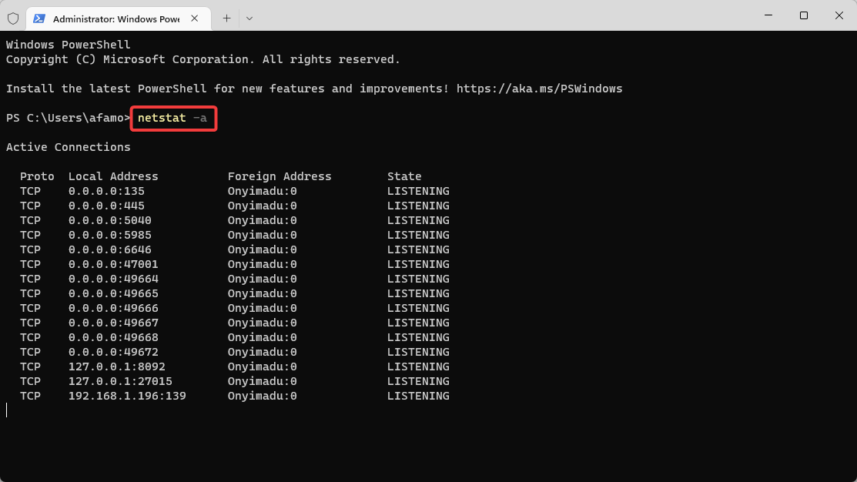Viewport: 857px width, 482px height.
Task: Click LISTENING state in the 0.0.0.0:445 row
Action: [x=418, y=206]
